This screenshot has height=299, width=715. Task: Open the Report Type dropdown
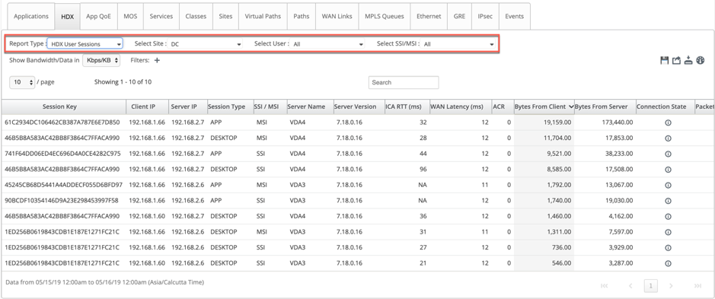tap(85, 44)
